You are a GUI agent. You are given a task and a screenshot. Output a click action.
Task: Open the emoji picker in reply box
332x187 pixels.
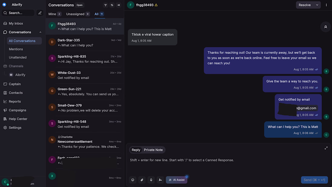point(133,180)
